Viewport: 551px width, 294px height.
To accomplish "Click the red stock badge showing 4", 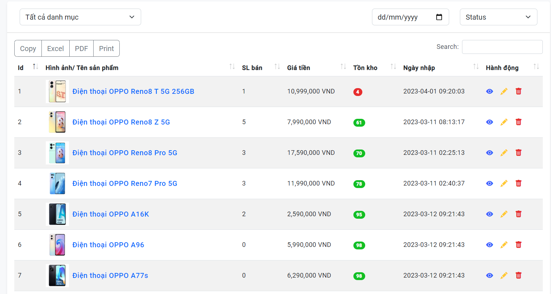I will point(358,92).
